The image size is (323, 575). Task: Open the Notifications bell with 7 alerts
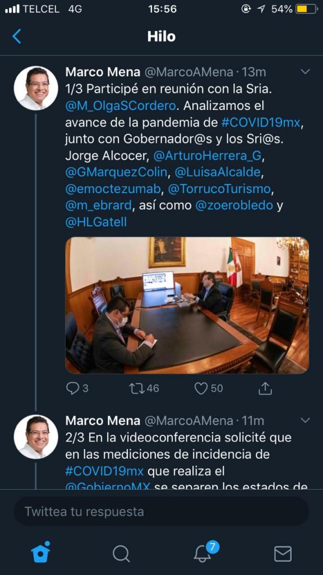tap(202, 554)
